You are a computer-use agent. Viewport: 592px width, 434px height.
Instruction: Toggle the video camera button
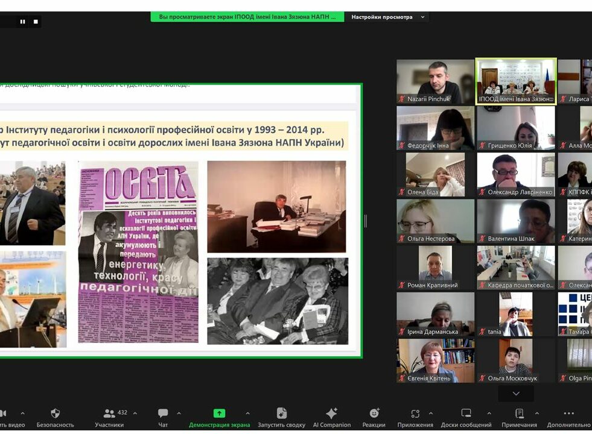(4, 414)
